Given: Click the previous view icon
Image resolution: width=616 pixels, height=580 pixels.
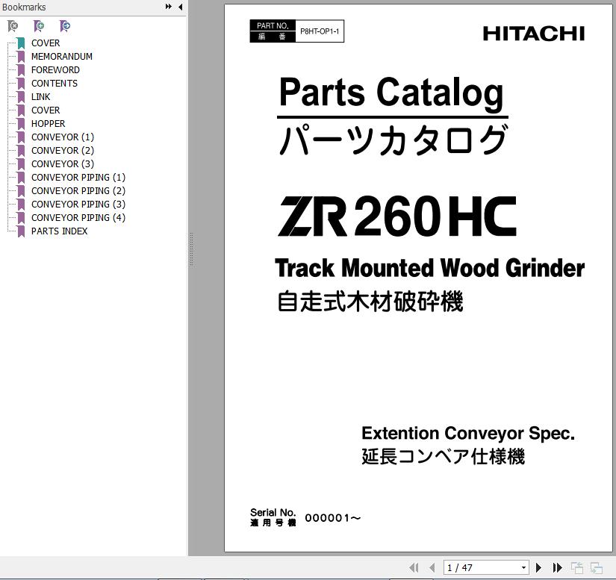Looking at the screenshot, I should 577,568.
